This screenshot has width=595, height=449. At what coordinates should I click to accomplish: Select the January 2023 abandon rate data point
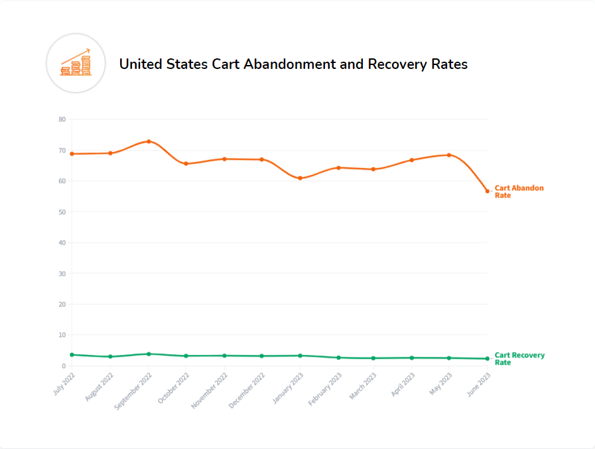(300, 178)
